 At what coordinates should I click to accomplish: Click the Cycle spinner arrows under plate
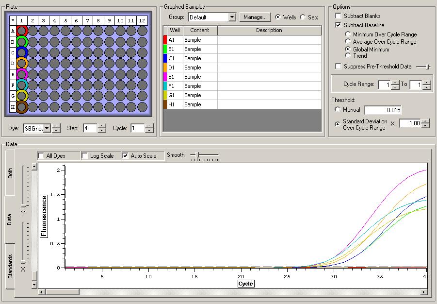pyautogui.click(x=149, y=128)
